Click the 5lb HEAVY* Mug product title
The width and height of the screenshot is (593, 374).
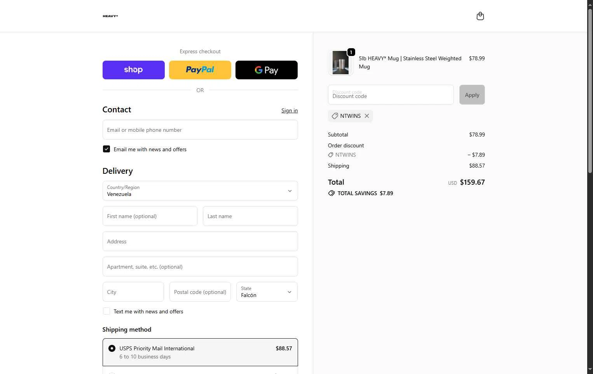click(x=410, y=63)
